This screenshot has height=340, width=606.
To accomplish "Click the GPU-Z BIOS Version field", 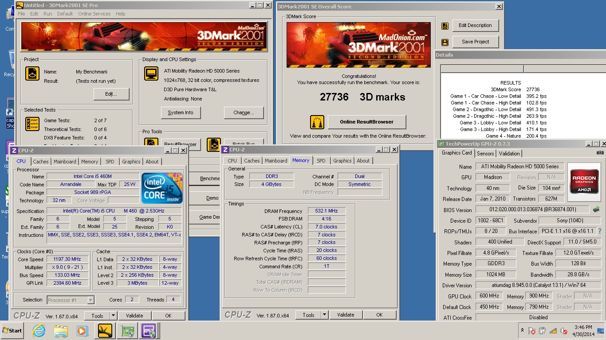I will click(x=532, y=210).
